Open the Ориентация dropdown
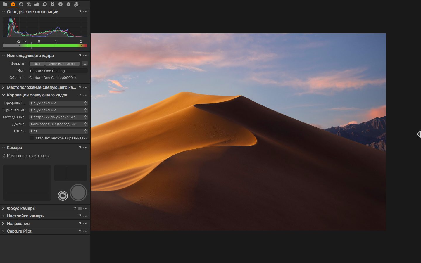421x263 pixels. (58, 110)
